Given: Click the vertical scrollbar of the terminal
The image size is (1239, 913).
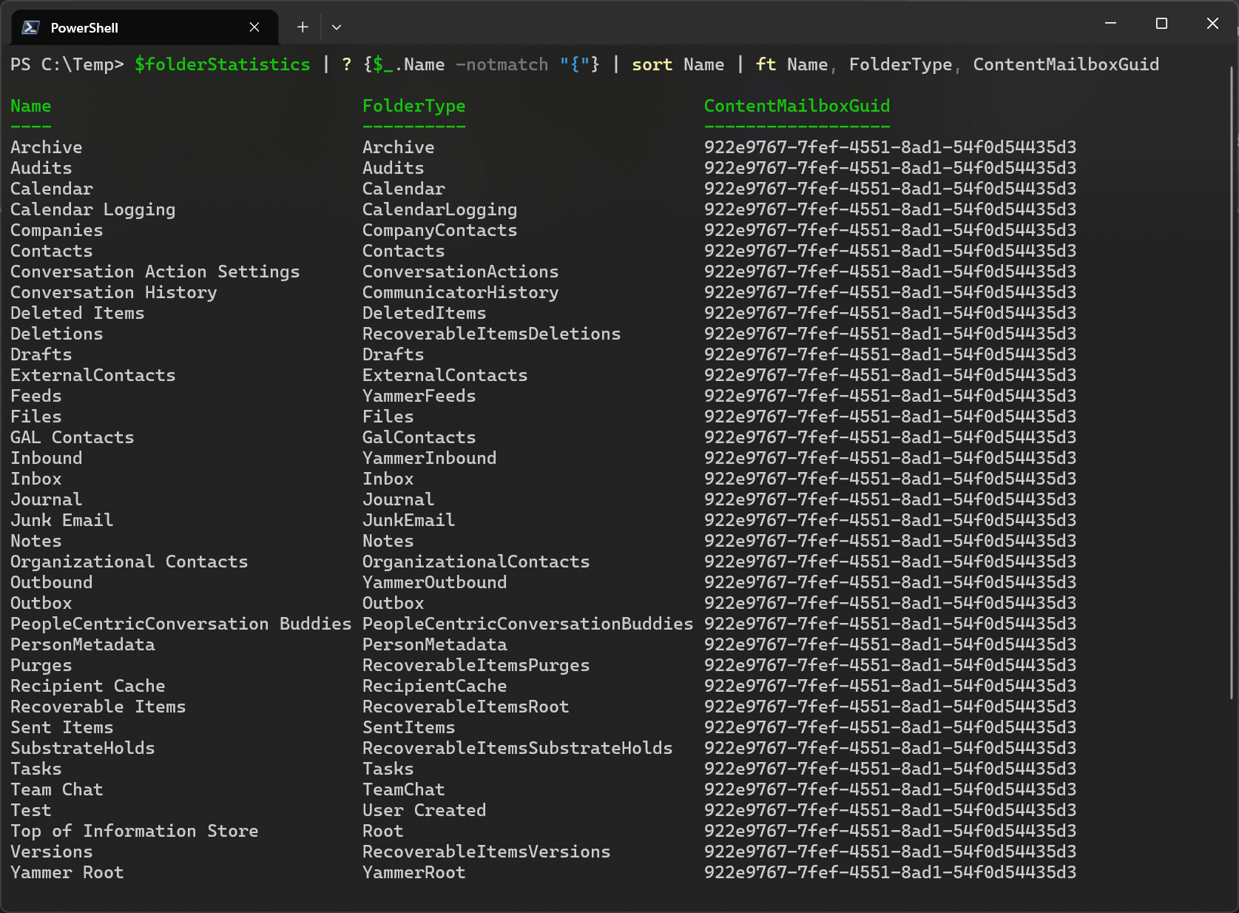Looking at the screenshot, I should [1232, 381].
